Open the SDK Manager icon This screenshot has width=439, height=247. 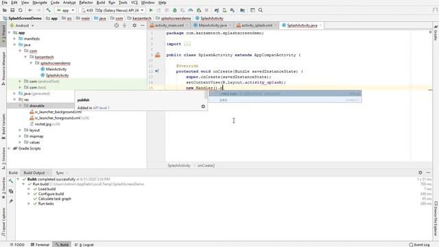[x=233, y=10]
